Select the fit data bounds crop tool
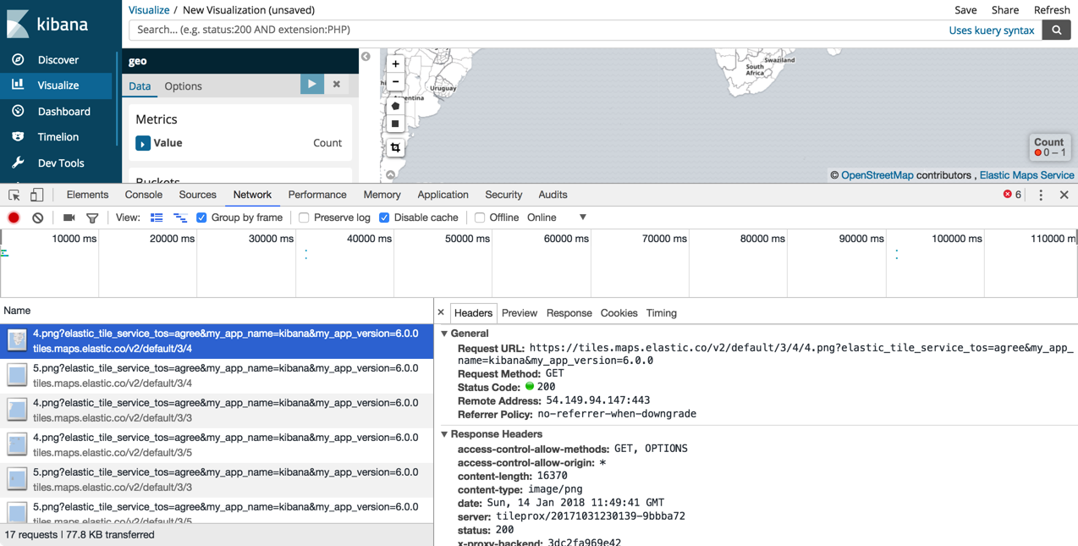This screenshot has height=546, width=1078. point(395,147)
